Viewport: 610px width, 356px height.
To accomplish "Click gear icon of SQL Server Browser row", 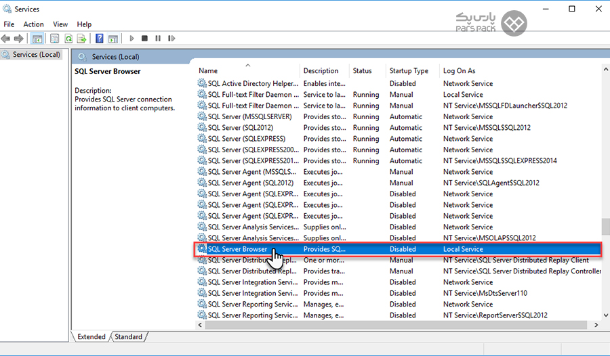I will tap(202, 249).
